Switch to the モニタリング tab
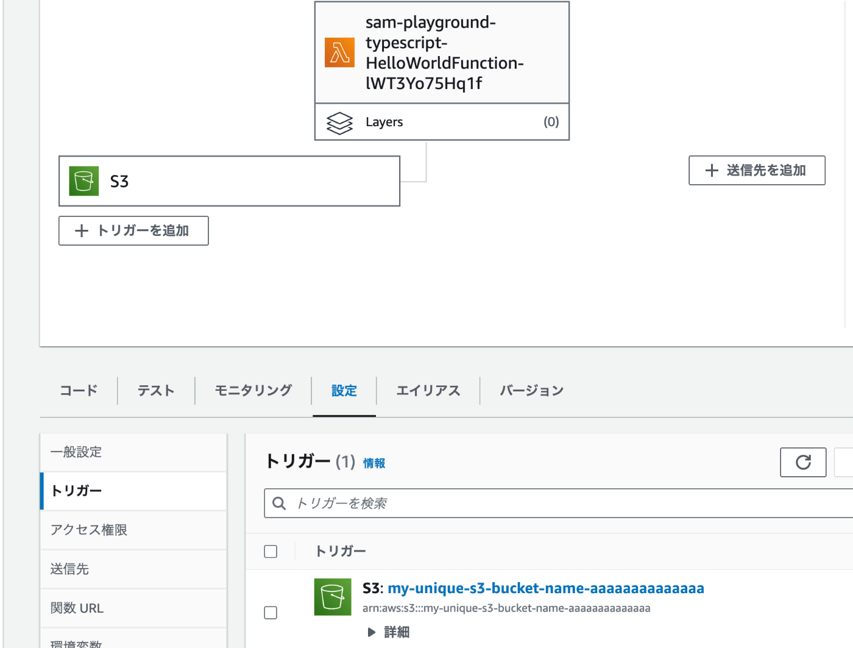Screen dimensions: 853x648 tap(253, 391)
